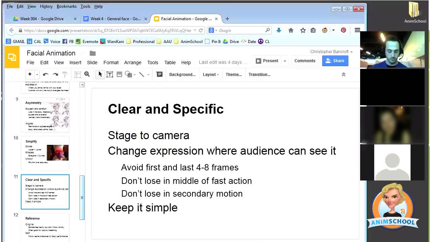This screenshot has height=242, width=430.
Task: Open the Firefox hamburger menu
Action: click(357, 30)
